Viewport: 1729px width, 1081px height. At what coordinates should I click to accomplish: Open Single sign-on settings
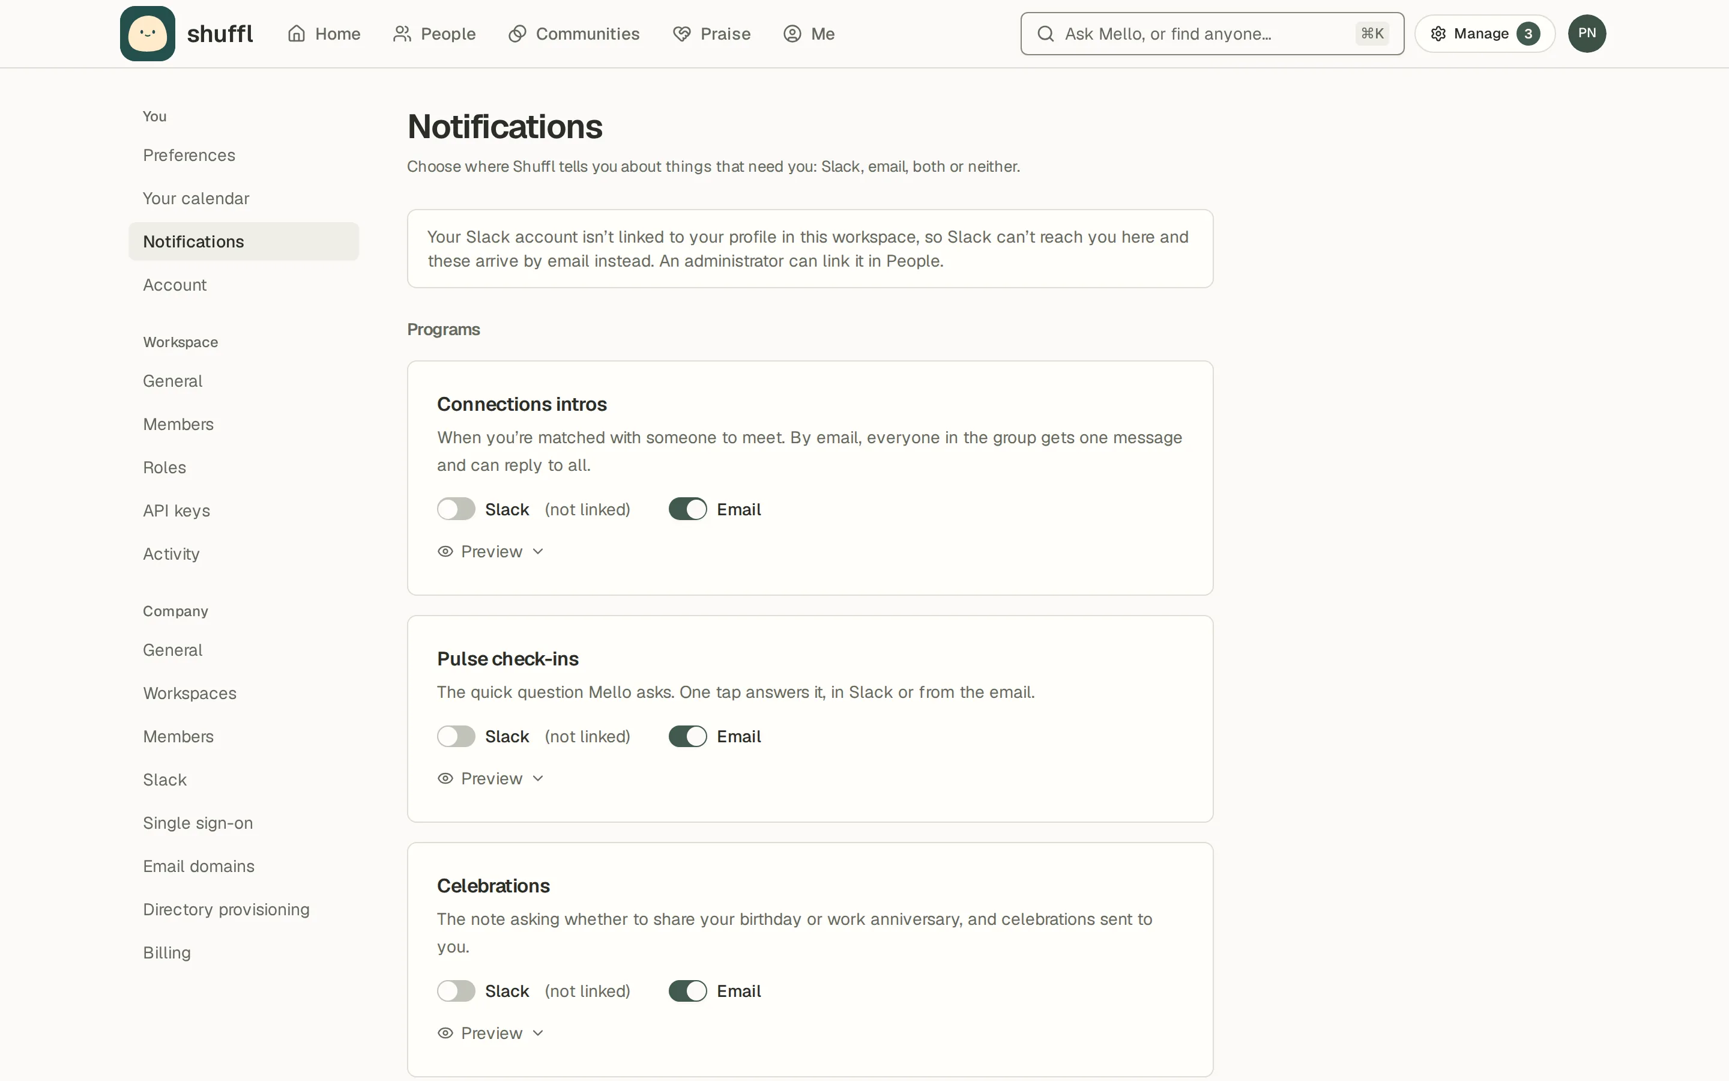point(244,823)
